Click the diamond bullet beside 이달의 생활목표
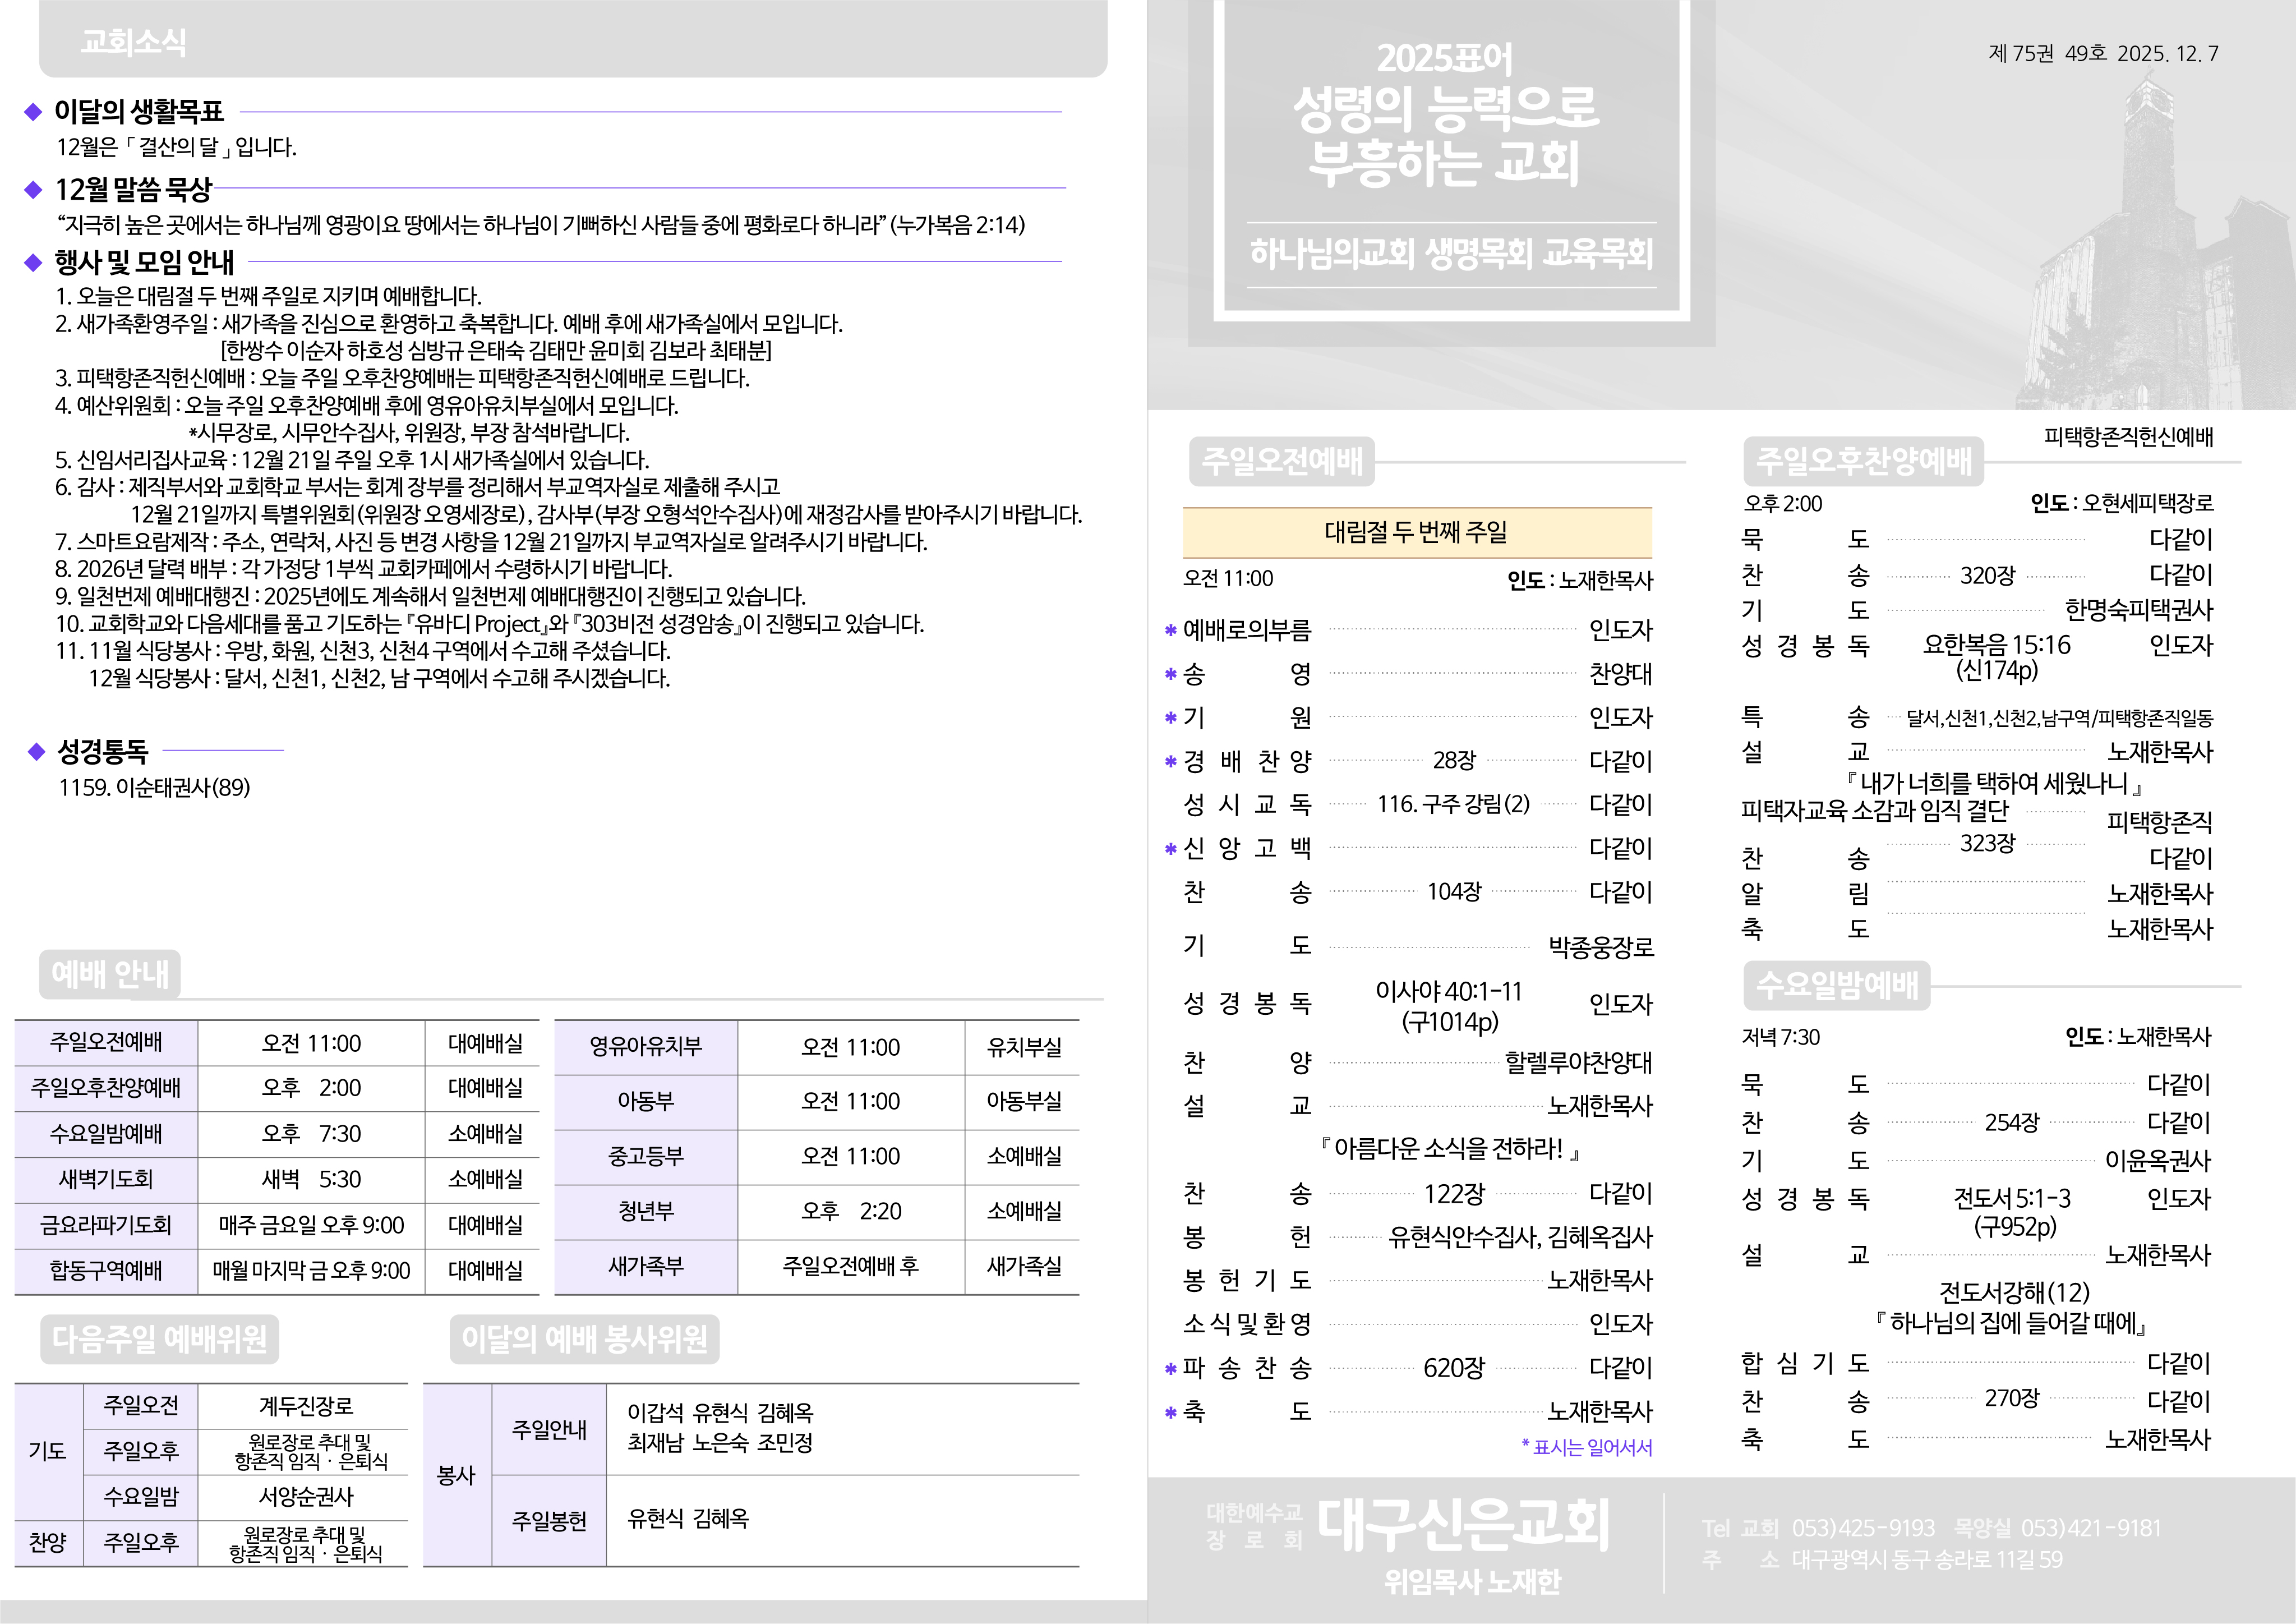 (x=33, y=112)
